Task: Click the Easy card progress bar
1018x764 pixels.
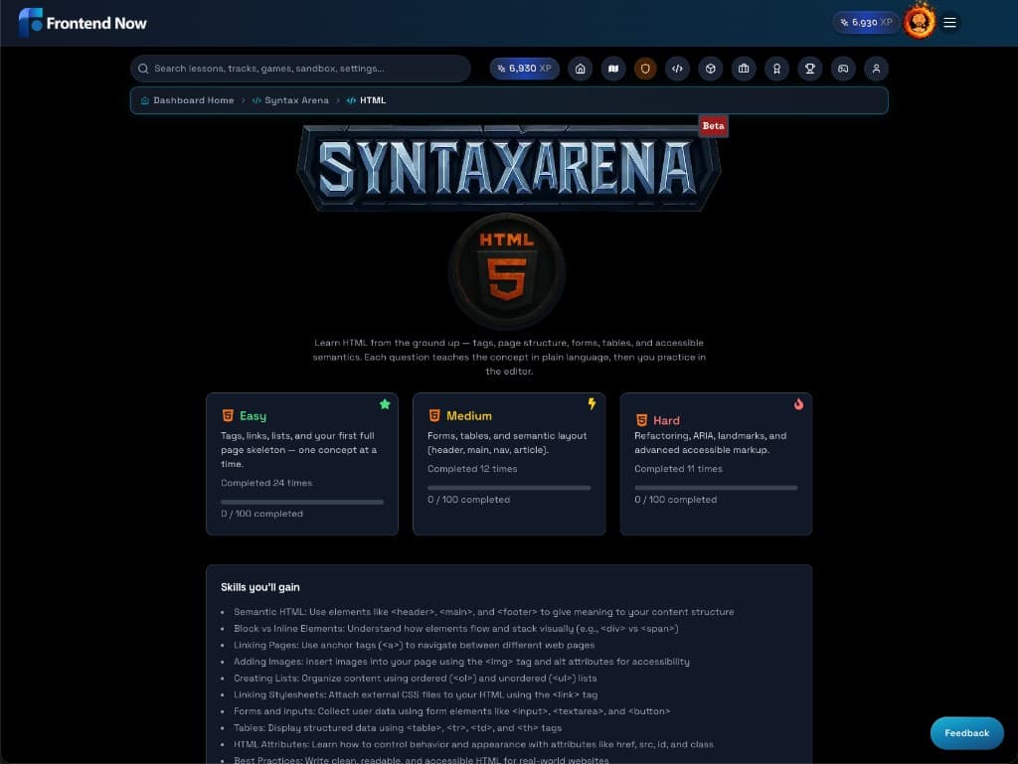Action: point(302,502)
